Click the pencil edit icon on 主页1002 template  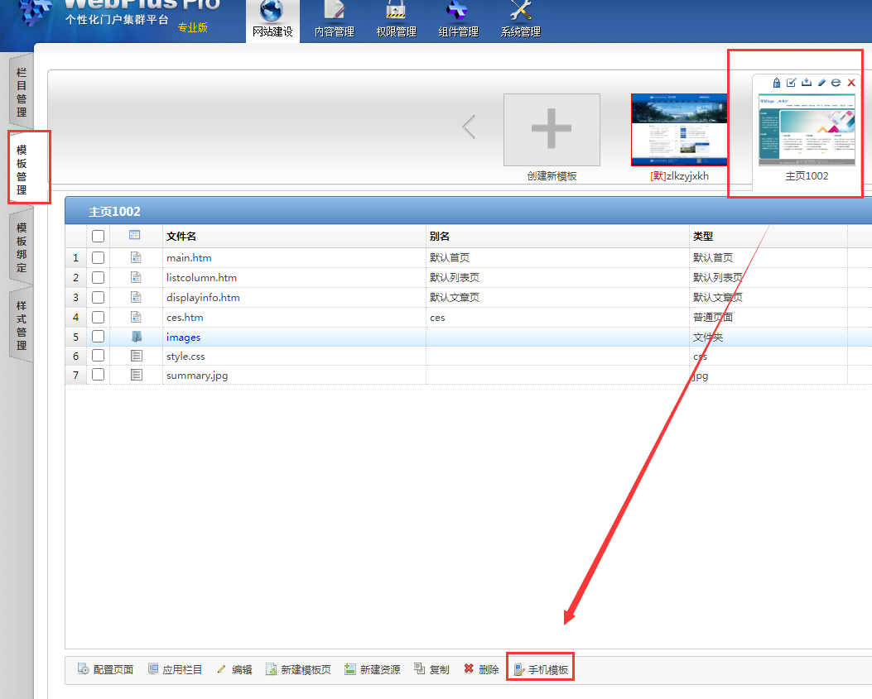pyautogui.click(x=821, y=83)
